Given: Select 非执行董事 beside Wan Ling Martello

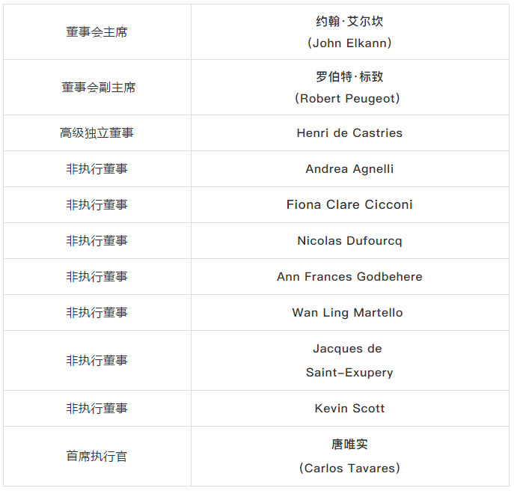Looking at the screenshot, I should (x=97, y=313).
